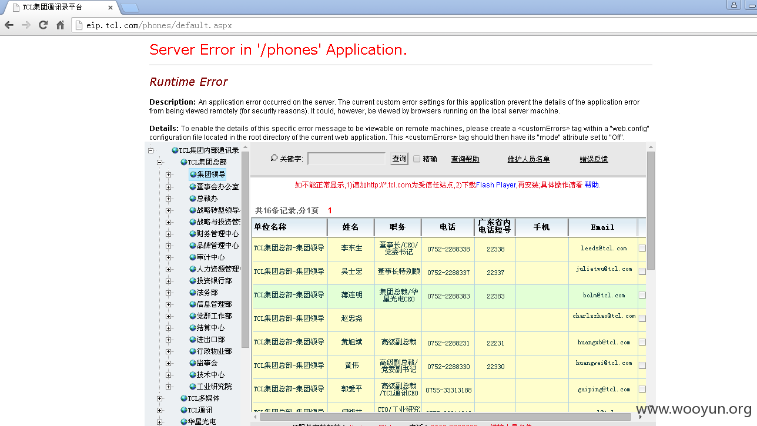Enable the 精确 exact-match checkbox
Image resolution: width=757 pixels, height=426 pixels.
tap(417, 159)
